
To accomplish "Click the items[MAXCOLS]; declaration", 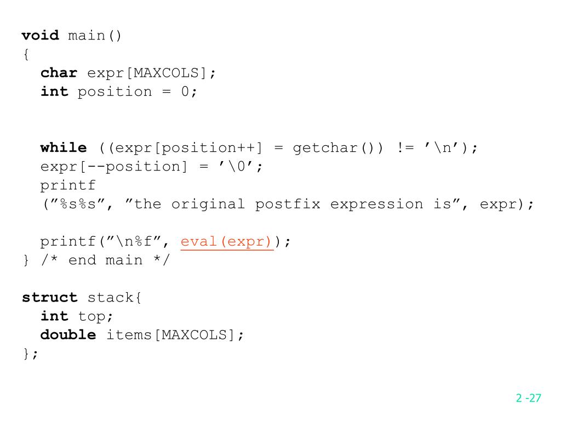I will (175, 335).
